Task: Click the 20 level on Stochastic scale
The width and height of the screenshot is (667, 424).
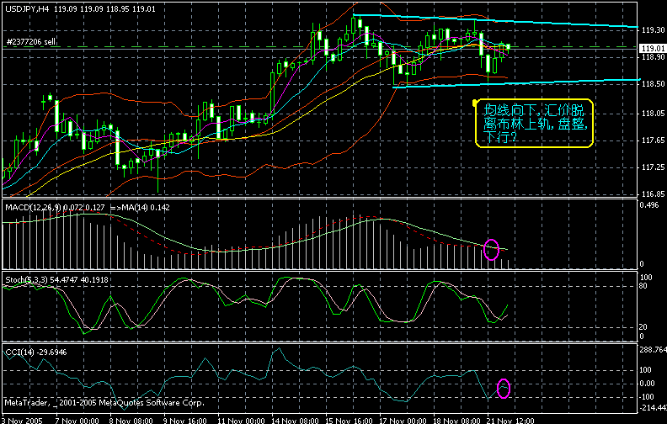Action: [643, 326]
